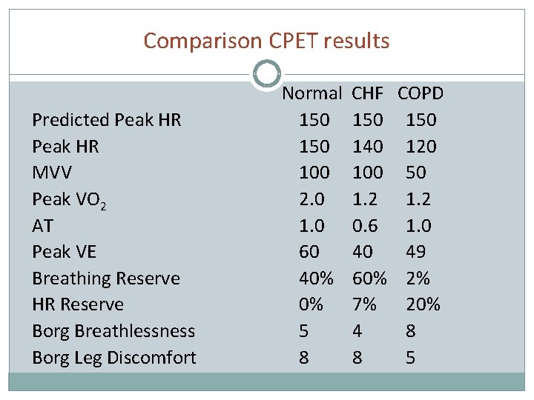Image resolution: width=534 pixels, height=400 pixels.
Task: Click the slide title "Comparison CPET results"
Action: coord(266,40)
